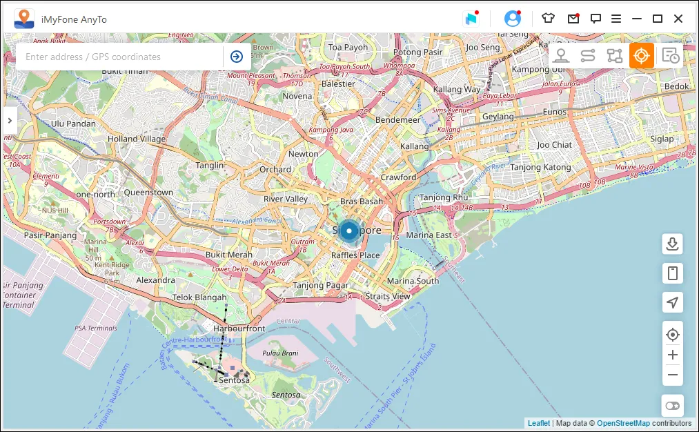Zoom in with the plus control
Screen dimensions: 699x432
click(x=672, y=355)
